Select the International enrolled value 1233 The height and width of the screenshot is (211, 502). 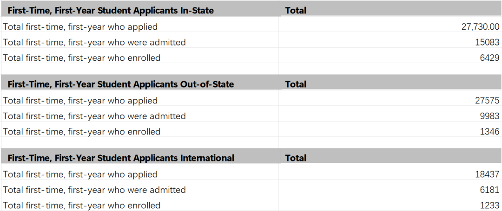(390, 205)
